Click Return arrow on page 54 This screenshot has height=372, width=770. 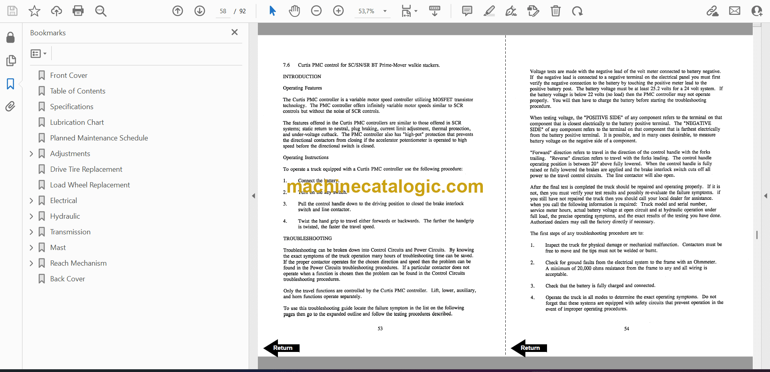click(x=529, y=348)
